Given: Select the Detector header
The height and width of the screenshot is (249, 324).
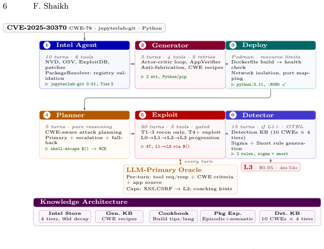Looking at the screenshot, I should [271, 115].
